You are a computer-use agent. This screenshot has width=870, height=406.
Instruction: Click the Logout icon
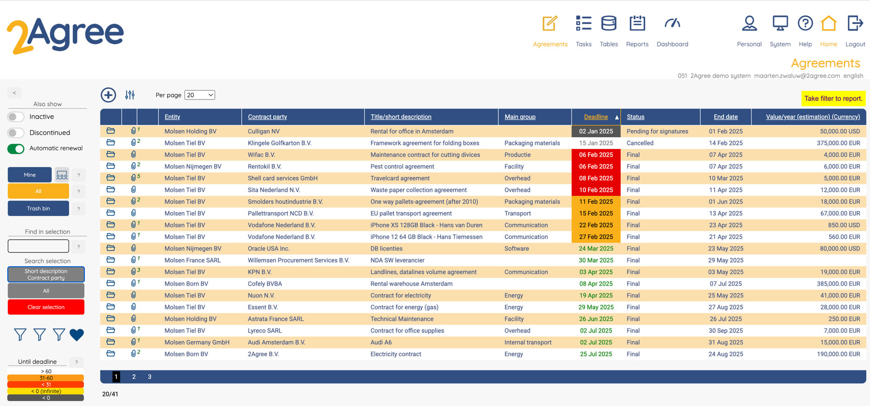pyautogui.click(x=855, y=23)
